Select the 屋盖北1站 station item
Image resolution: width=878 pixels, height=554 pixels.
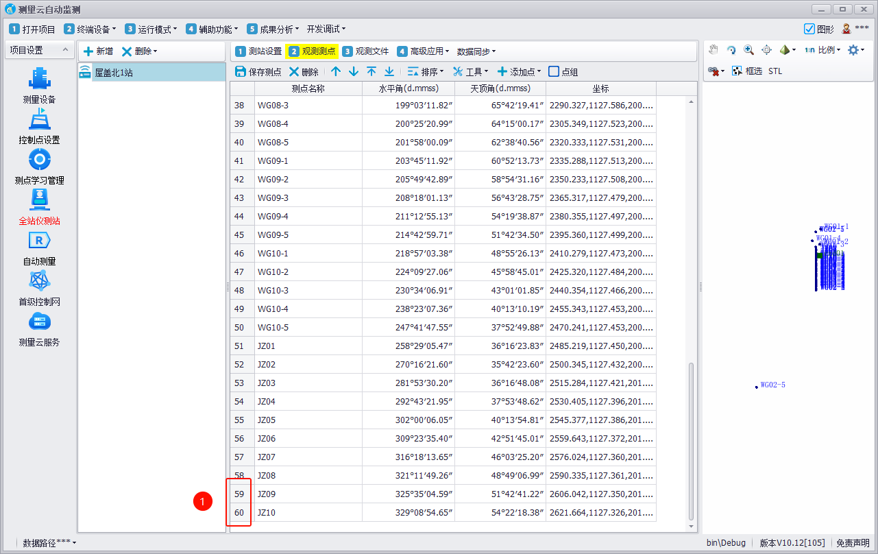coord(114,73)
